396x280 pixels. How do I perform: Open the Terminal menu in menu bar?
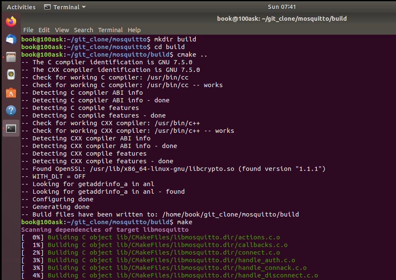tap(110, 30)
